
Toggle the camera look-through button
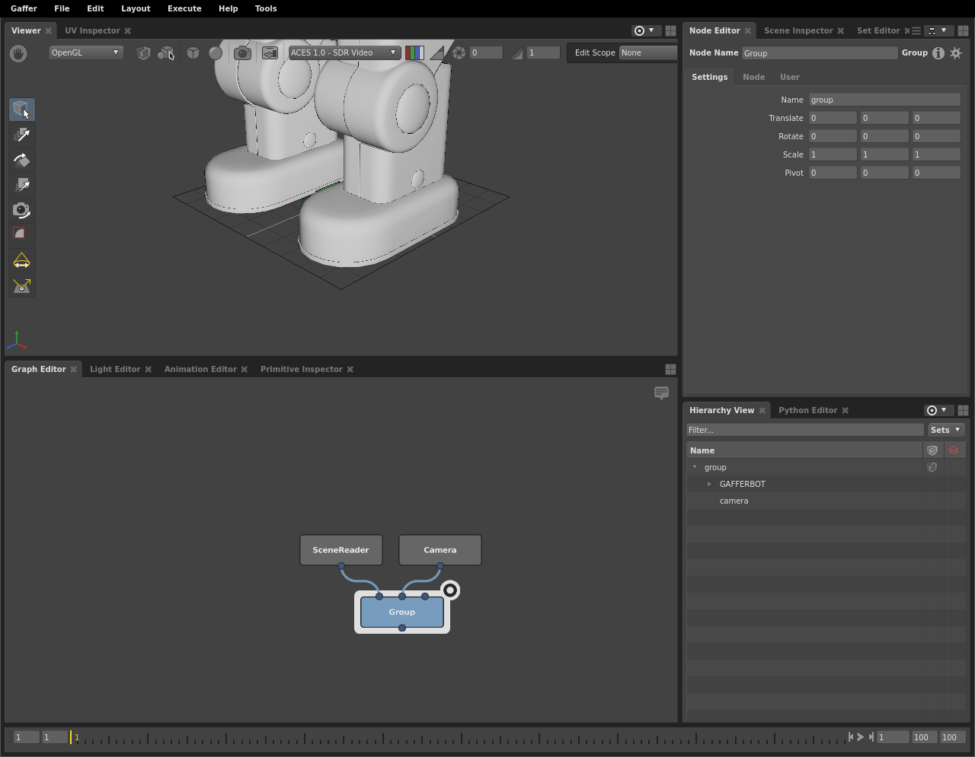[x=242, y=53]
